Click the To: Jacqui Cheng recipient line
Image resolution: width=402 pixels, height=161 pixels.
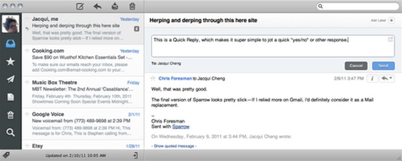point(166,63)
